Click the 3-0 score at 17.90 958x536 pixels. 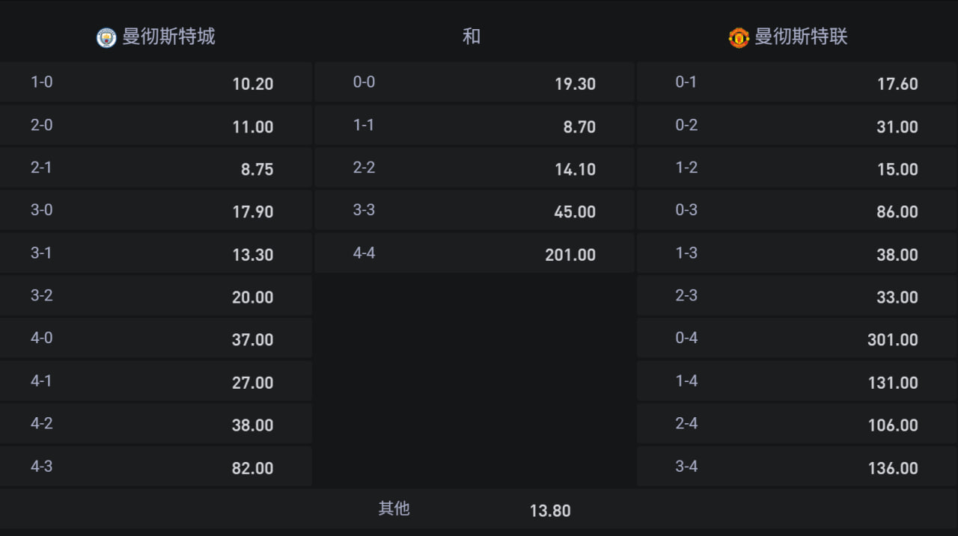156,211
